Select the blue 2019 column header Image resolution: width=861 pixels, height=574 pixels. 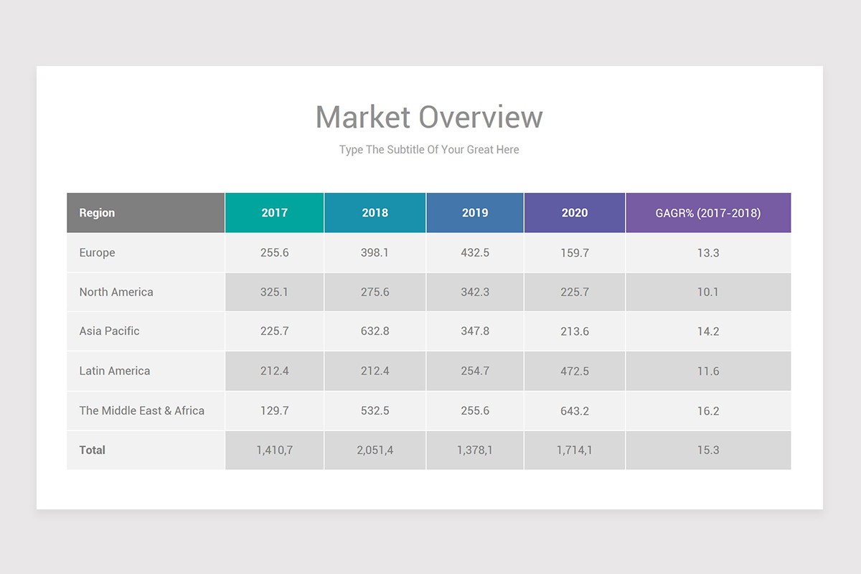[475, 212]
